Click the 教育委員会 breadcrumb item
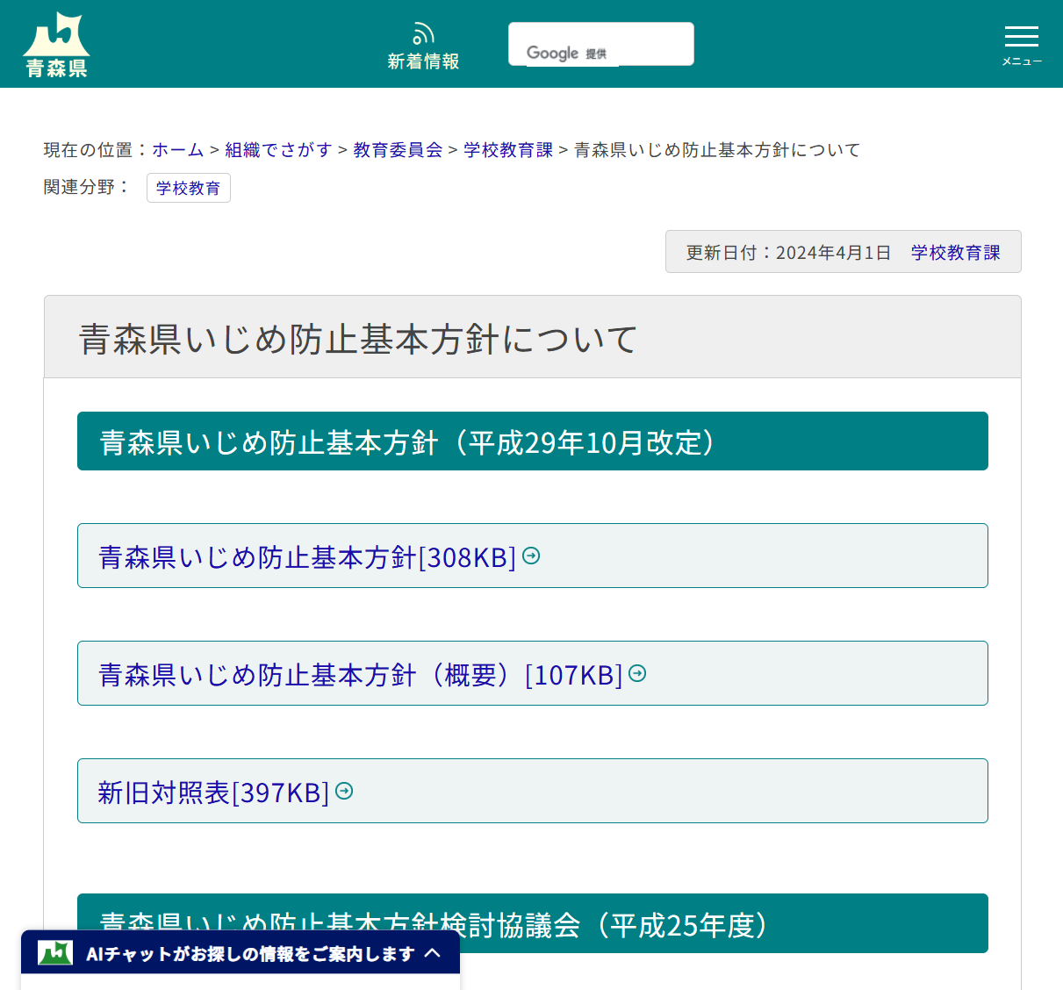Viewport: 1063px width, 990px height. click(397, 150)
